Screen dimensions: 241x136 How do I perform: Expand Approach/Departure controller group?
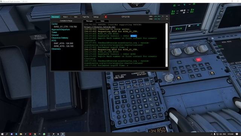click(61, 29)
